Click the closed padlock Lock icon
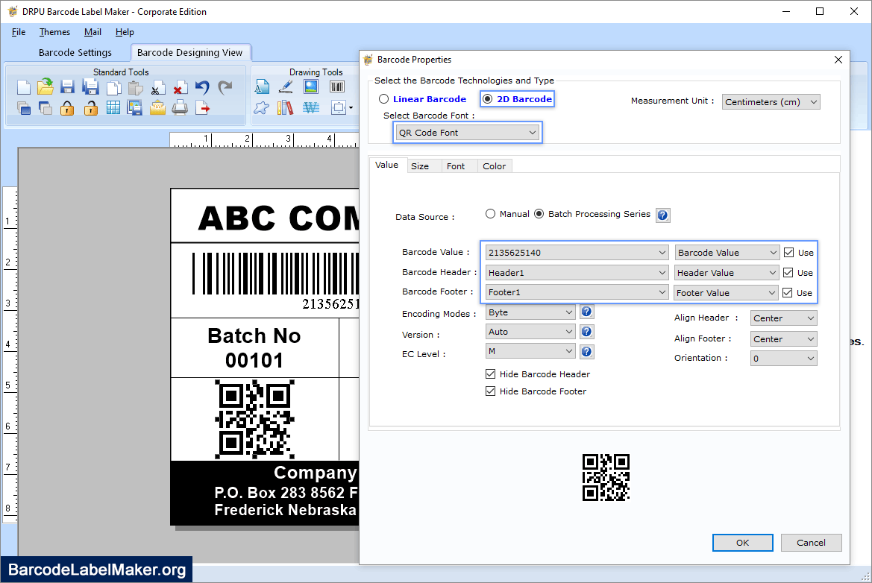This screenshot has height=583, width=872. tap(67, 108)
